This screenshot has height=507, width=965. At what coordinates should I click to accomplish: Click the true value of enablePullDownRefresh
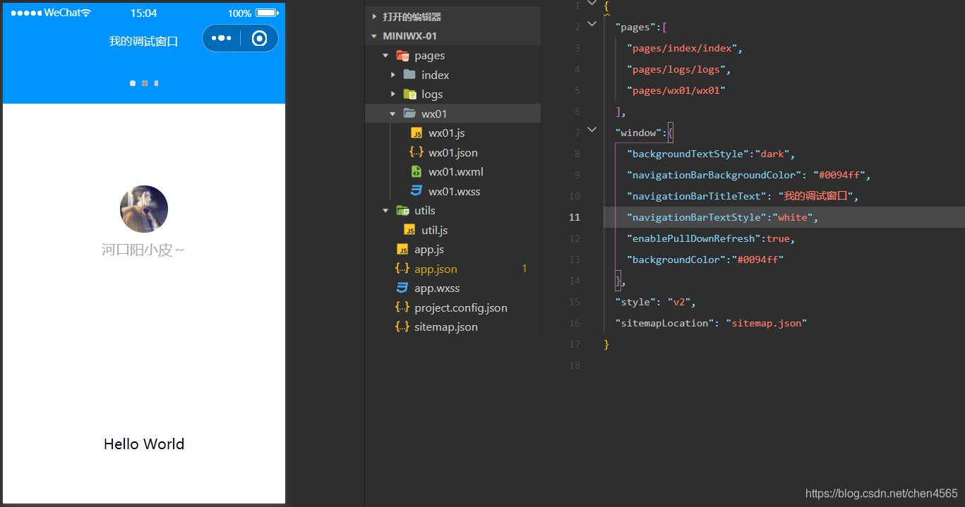tap(778, 238)
